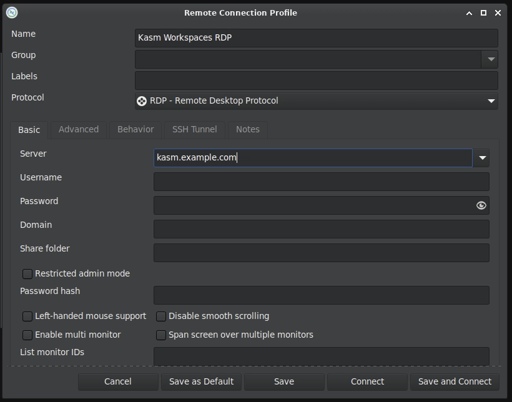The height and width of the screenshot is (402, 512).
Task: Open the Behavior tab
Action: coord(135,130)
